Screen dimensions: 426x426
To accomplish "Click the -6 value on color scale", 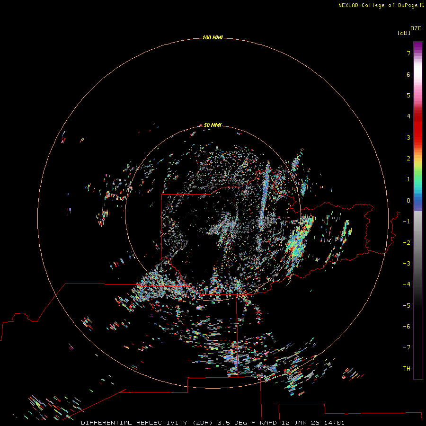I will 407,327.
